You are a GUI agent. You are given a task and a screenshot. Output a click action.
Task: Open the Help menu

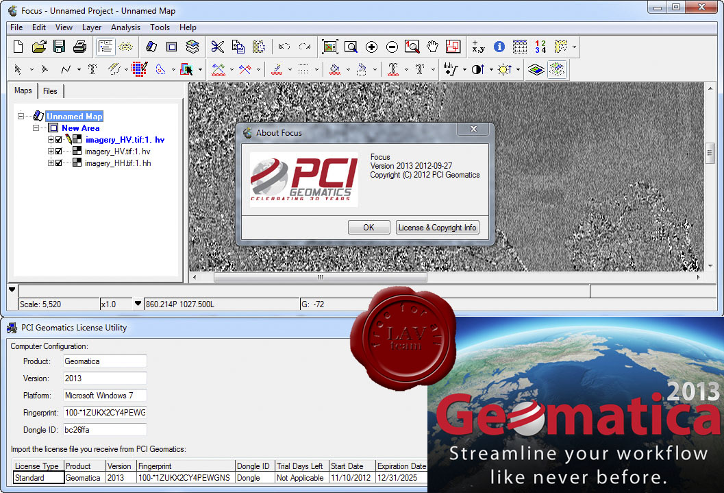coord(188,27)
